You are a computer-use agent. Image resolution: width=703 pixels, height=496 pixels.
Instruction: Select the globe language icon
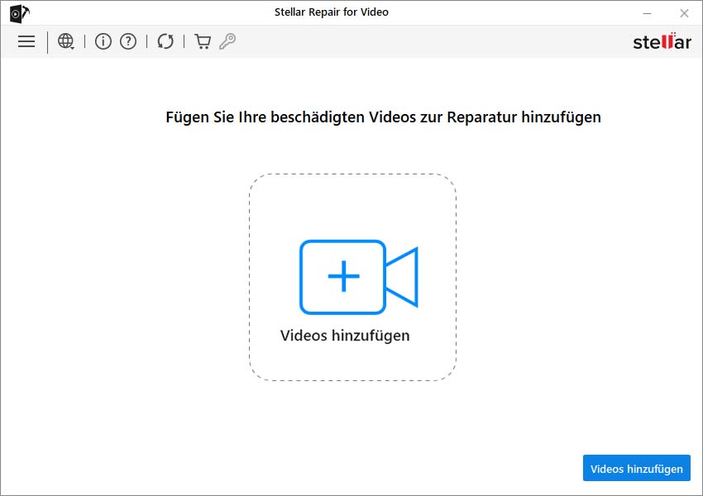point(65,41)
